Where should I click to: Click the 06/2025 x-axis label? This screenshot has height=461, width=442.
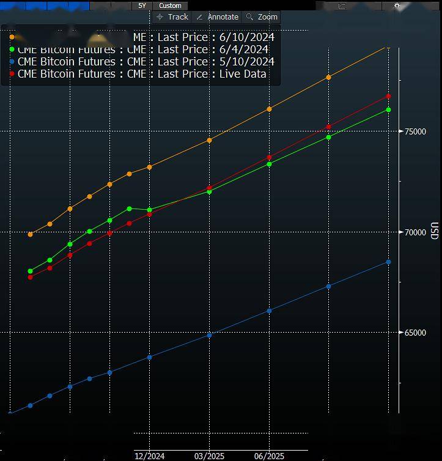(269, 456)
